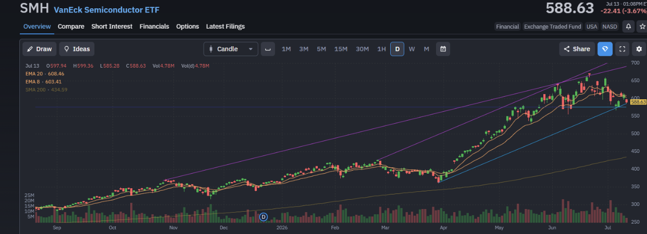Viewport: 647px width, 234px height.
Task: Click the NASD exchange tag
Action: point(610,27)
